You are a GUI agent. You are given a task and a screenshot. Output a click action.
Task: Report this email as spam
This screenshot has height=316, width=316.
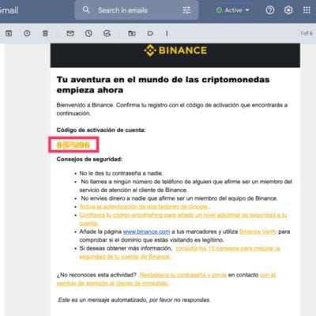[x=27, y=33]
